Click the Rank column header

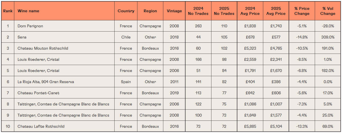coord(8,11)
